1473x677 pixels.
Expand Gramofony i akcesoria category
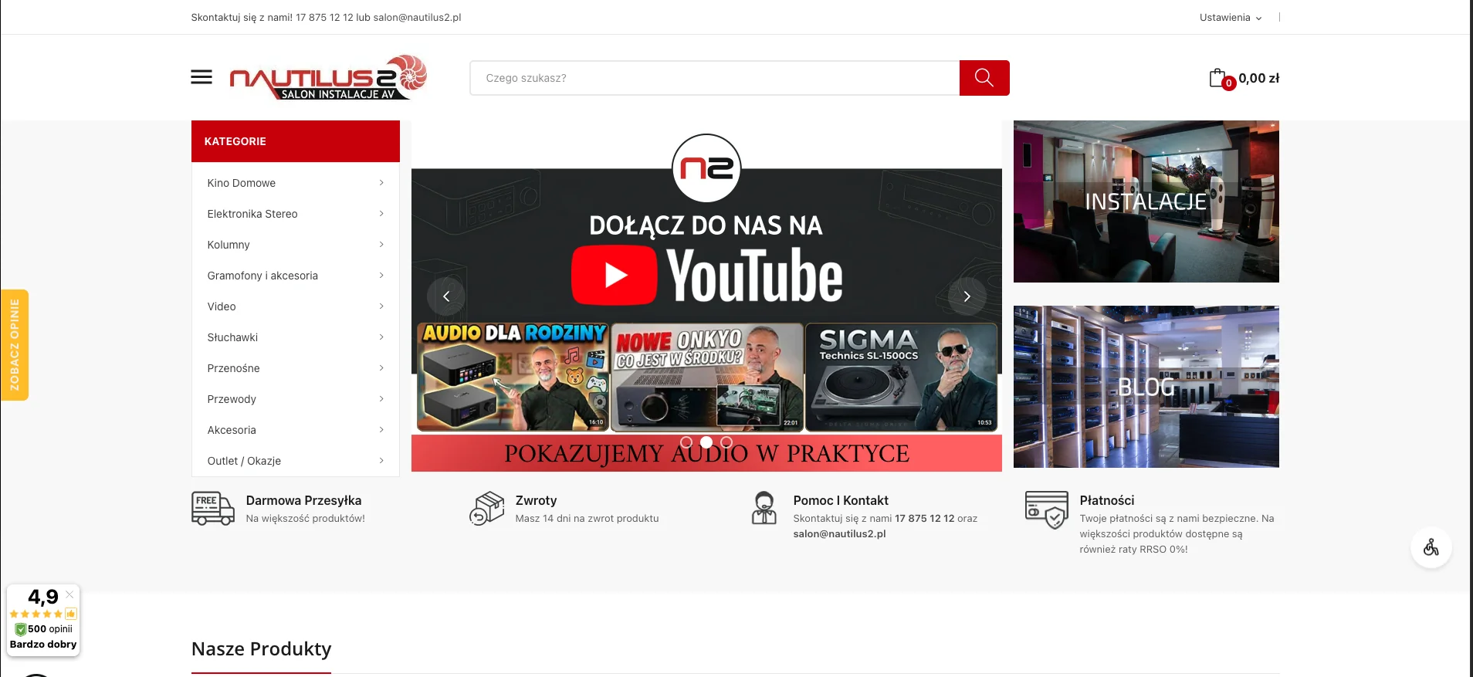[x=296, y=276]
